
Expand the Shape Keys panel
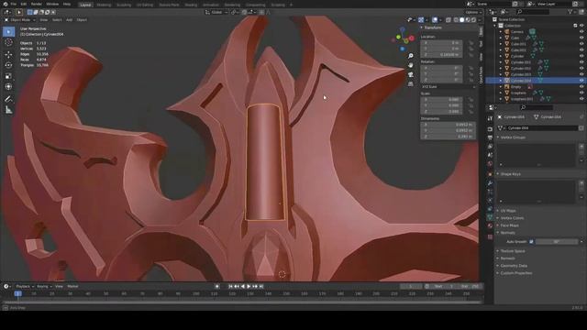point(510,174)
